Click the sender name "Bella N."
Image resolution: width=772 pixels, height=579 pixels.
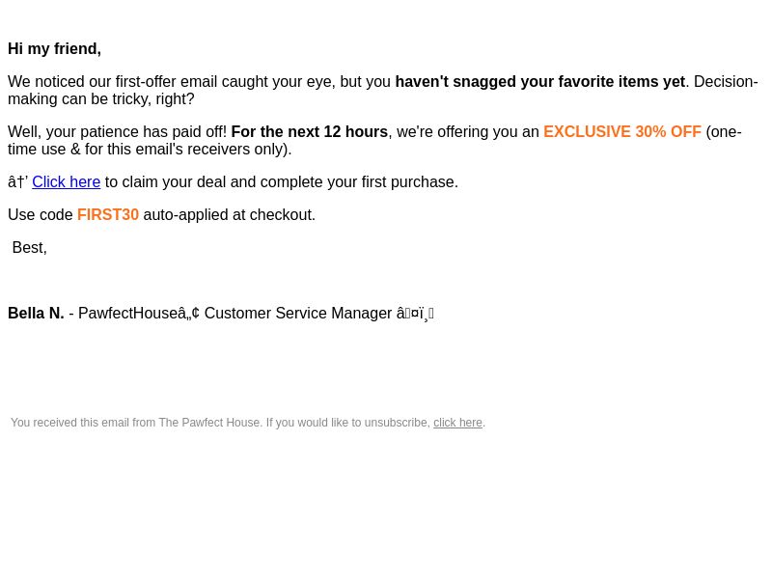36,313
